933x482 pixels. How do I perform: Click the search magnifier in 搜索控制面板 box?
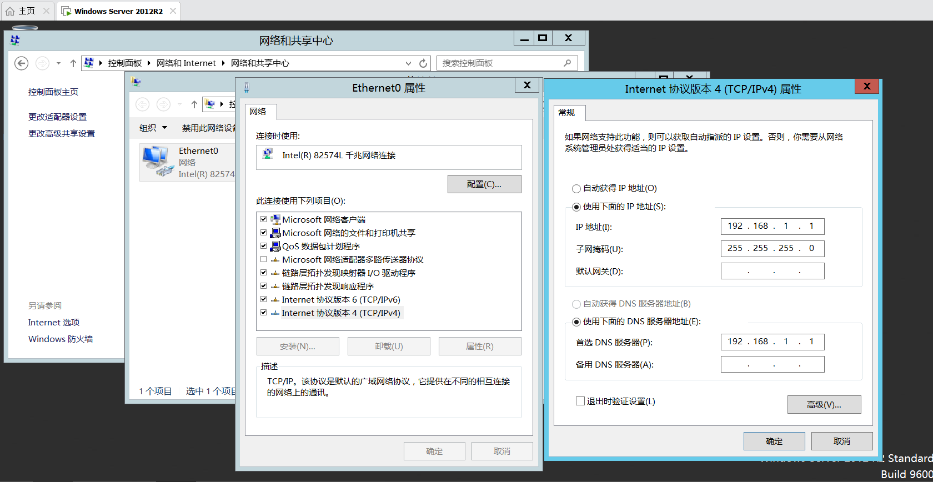(567, 63)
